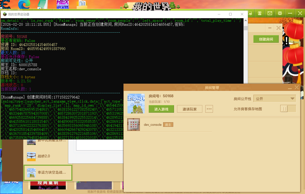
Task: Open the 房间公开性 dropdown showing 公开
Action: [x=275, y=99]
